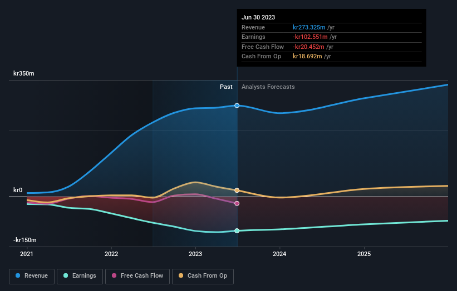The height and width of the screenshot is (291, 457).
Task: Click the teal Earnings legend dot
Action: (x=66, y=275)
